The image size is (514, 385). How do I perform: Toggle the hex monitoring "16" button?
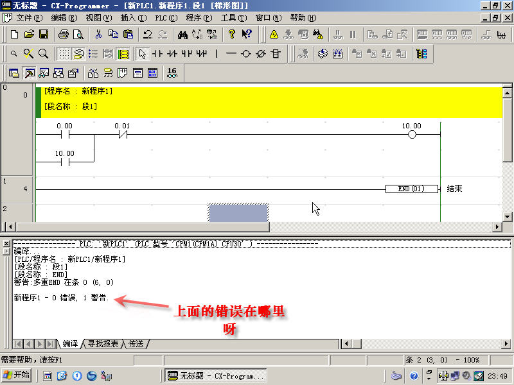pos(172,73)
